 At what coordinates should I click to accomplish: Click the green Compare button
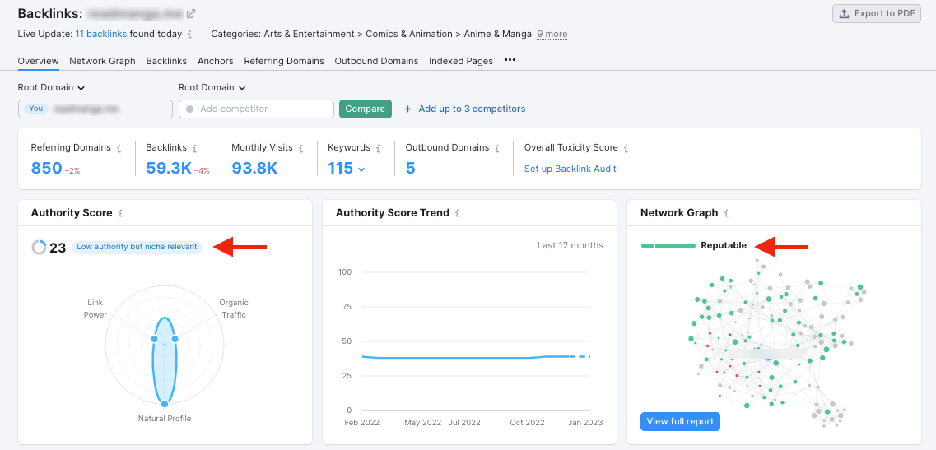(365, 109)
